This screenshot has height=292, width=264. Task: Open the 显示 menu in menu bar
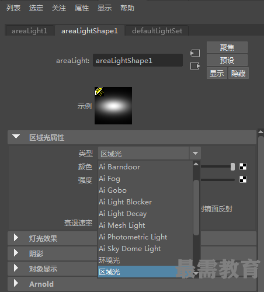point(105,8)
